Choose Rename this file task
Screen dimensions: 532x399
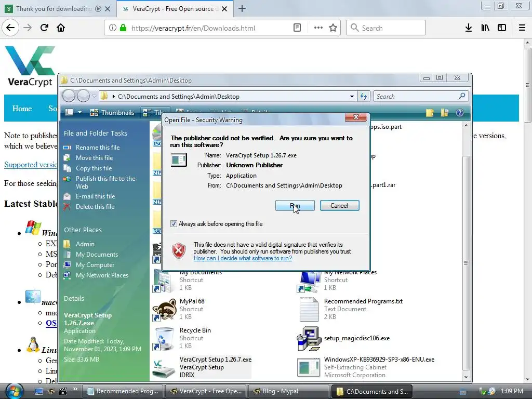[x=98, y=147]
